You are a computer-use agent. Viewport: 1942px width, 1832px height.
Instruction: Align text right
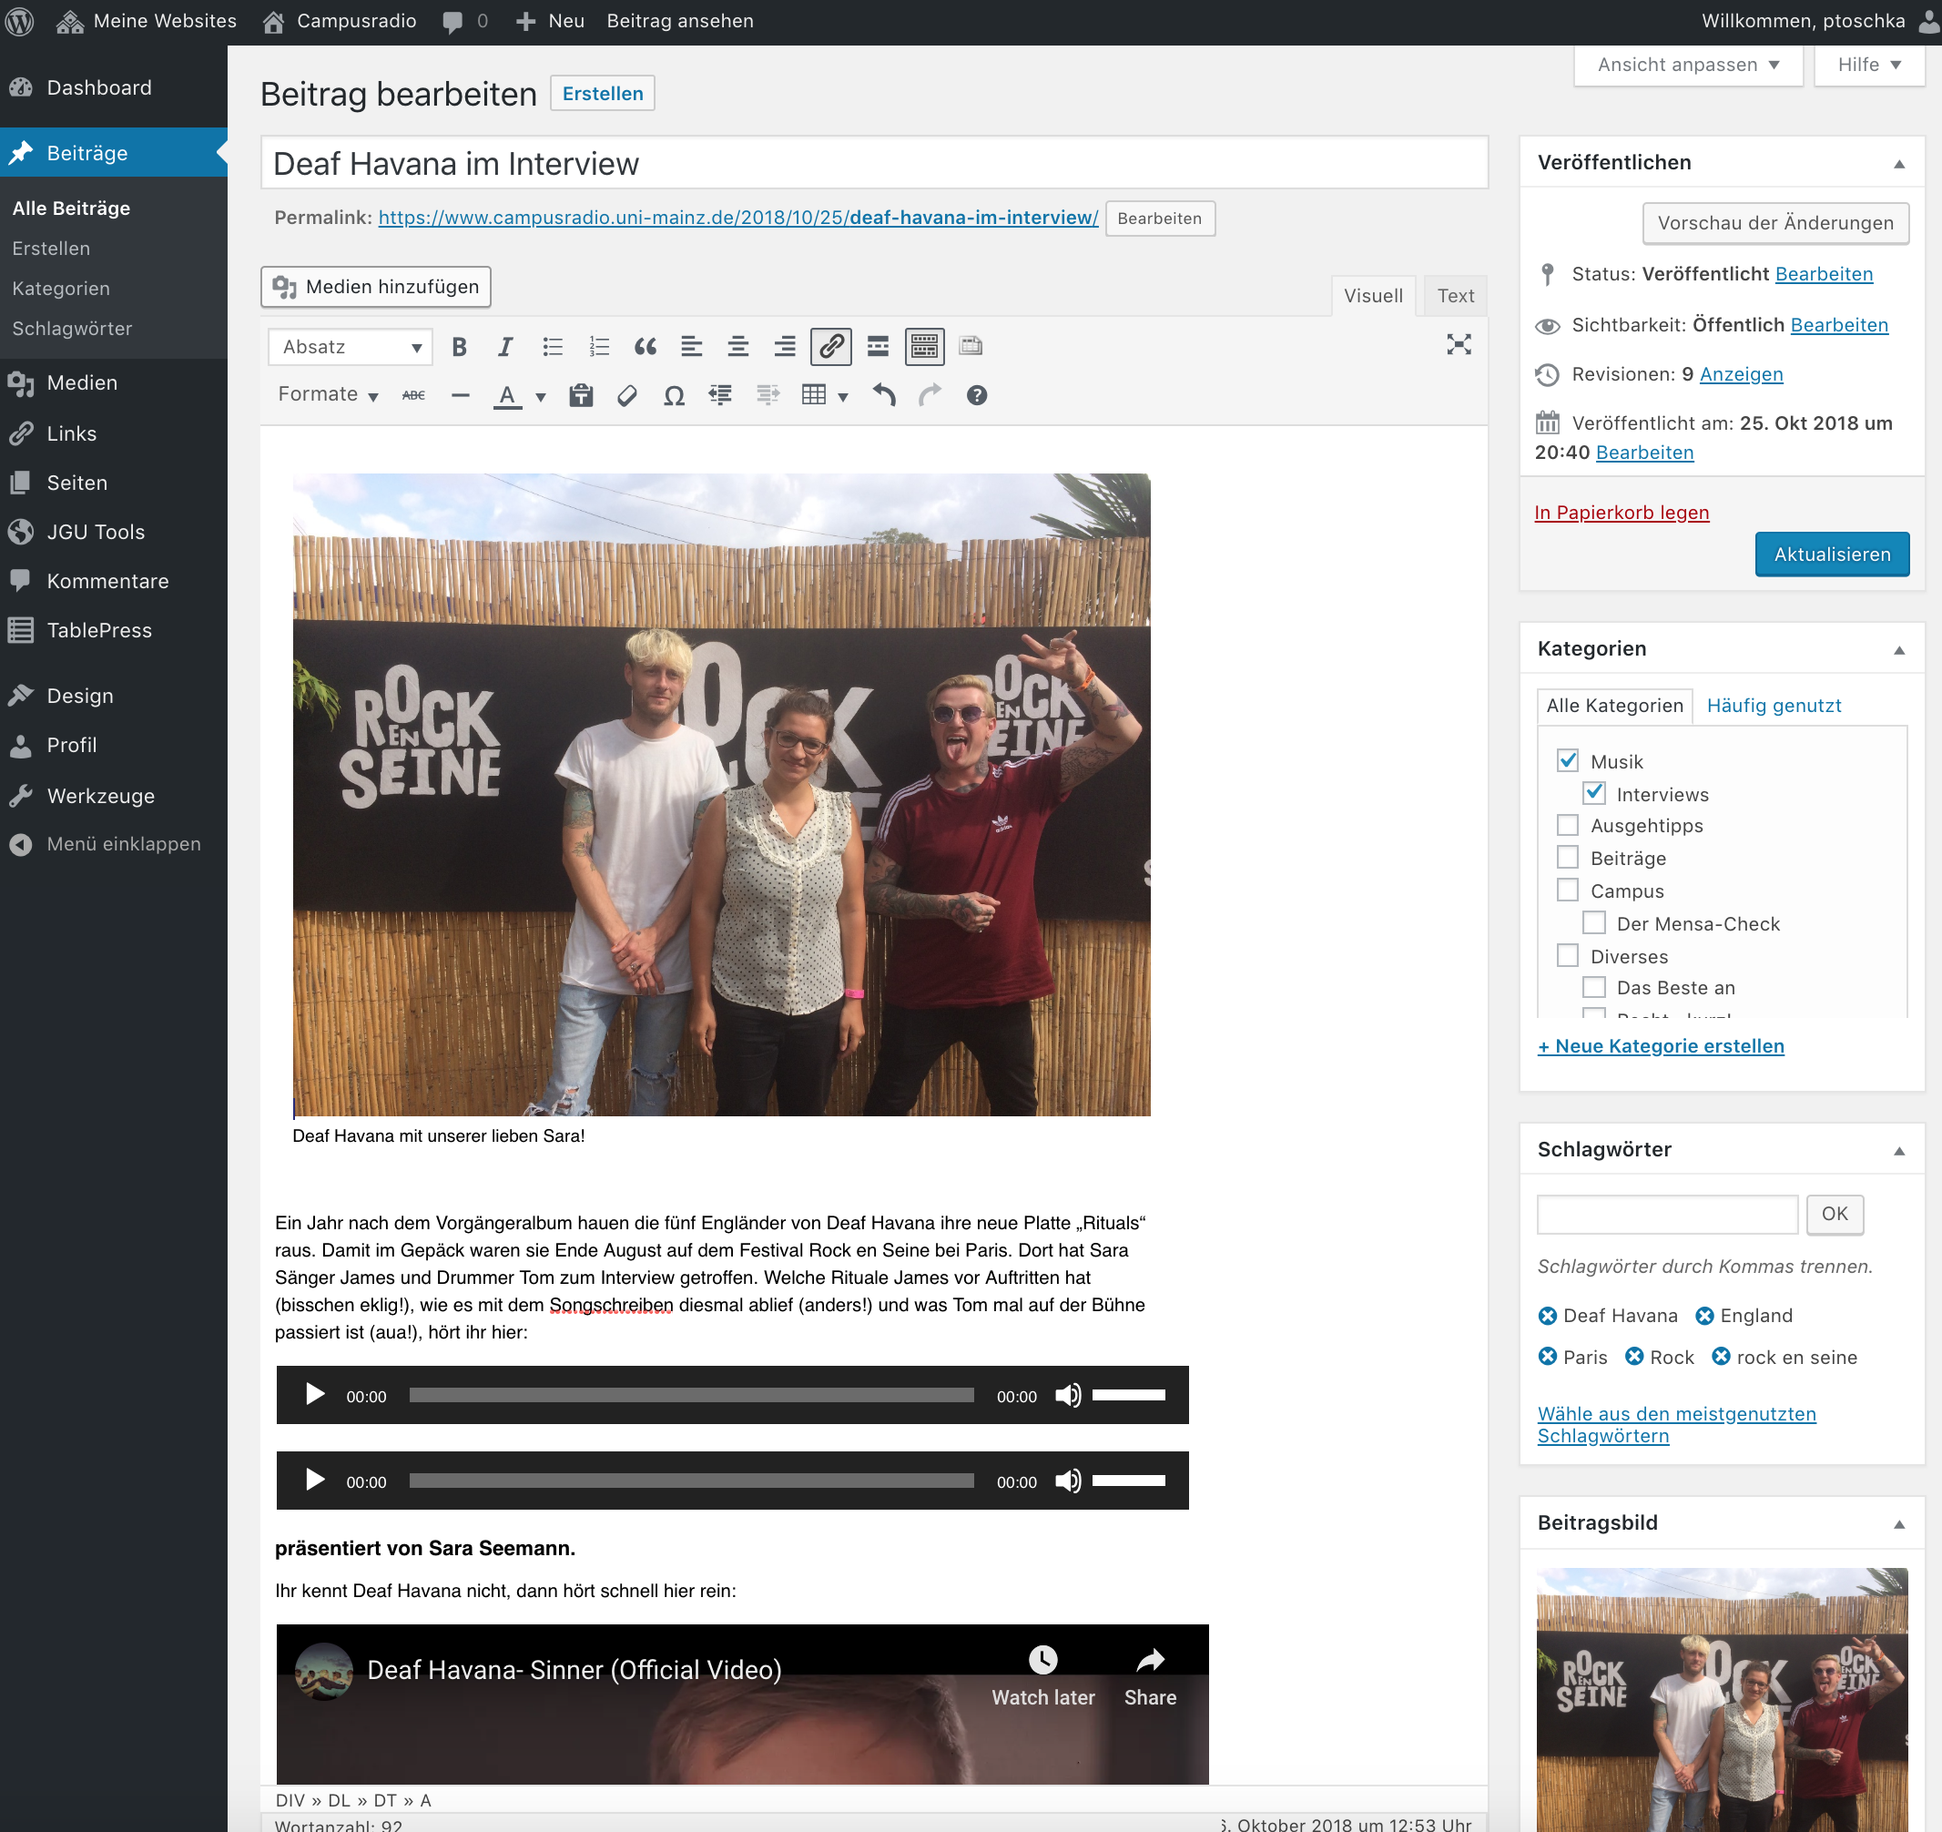785,347
